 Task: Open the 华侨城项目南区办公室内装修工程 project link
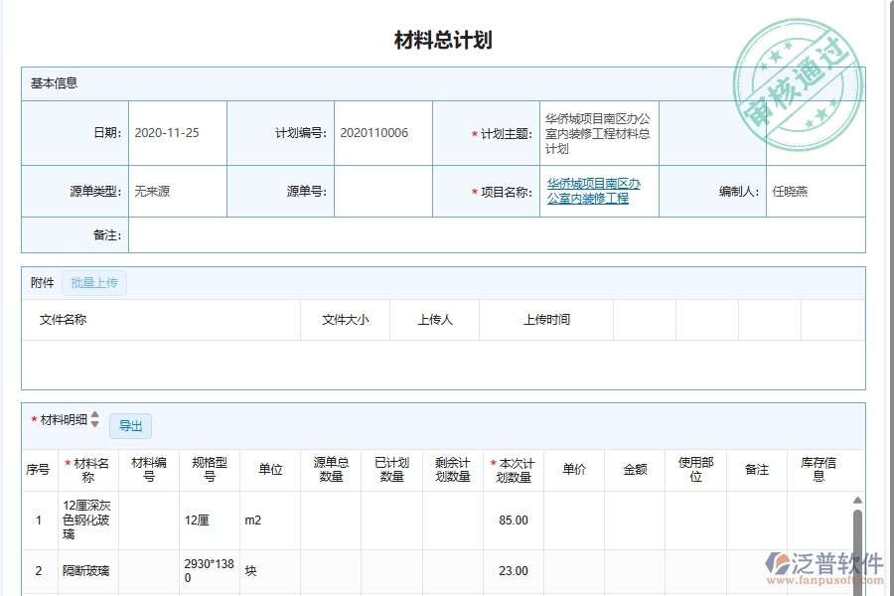595,191
